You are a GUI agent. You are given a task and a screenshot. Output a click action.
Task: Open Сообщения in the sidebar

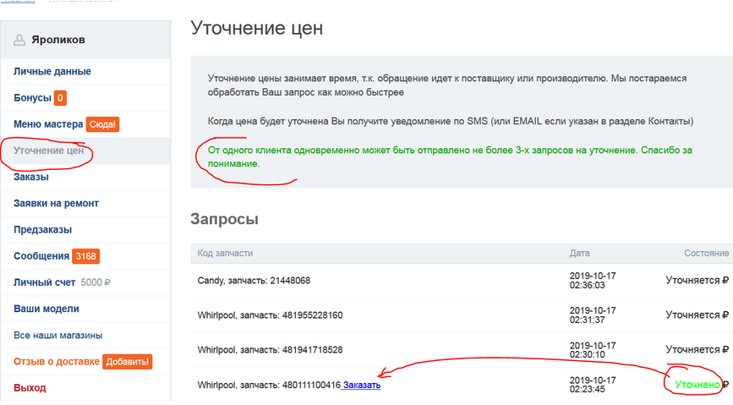(41, 256)
